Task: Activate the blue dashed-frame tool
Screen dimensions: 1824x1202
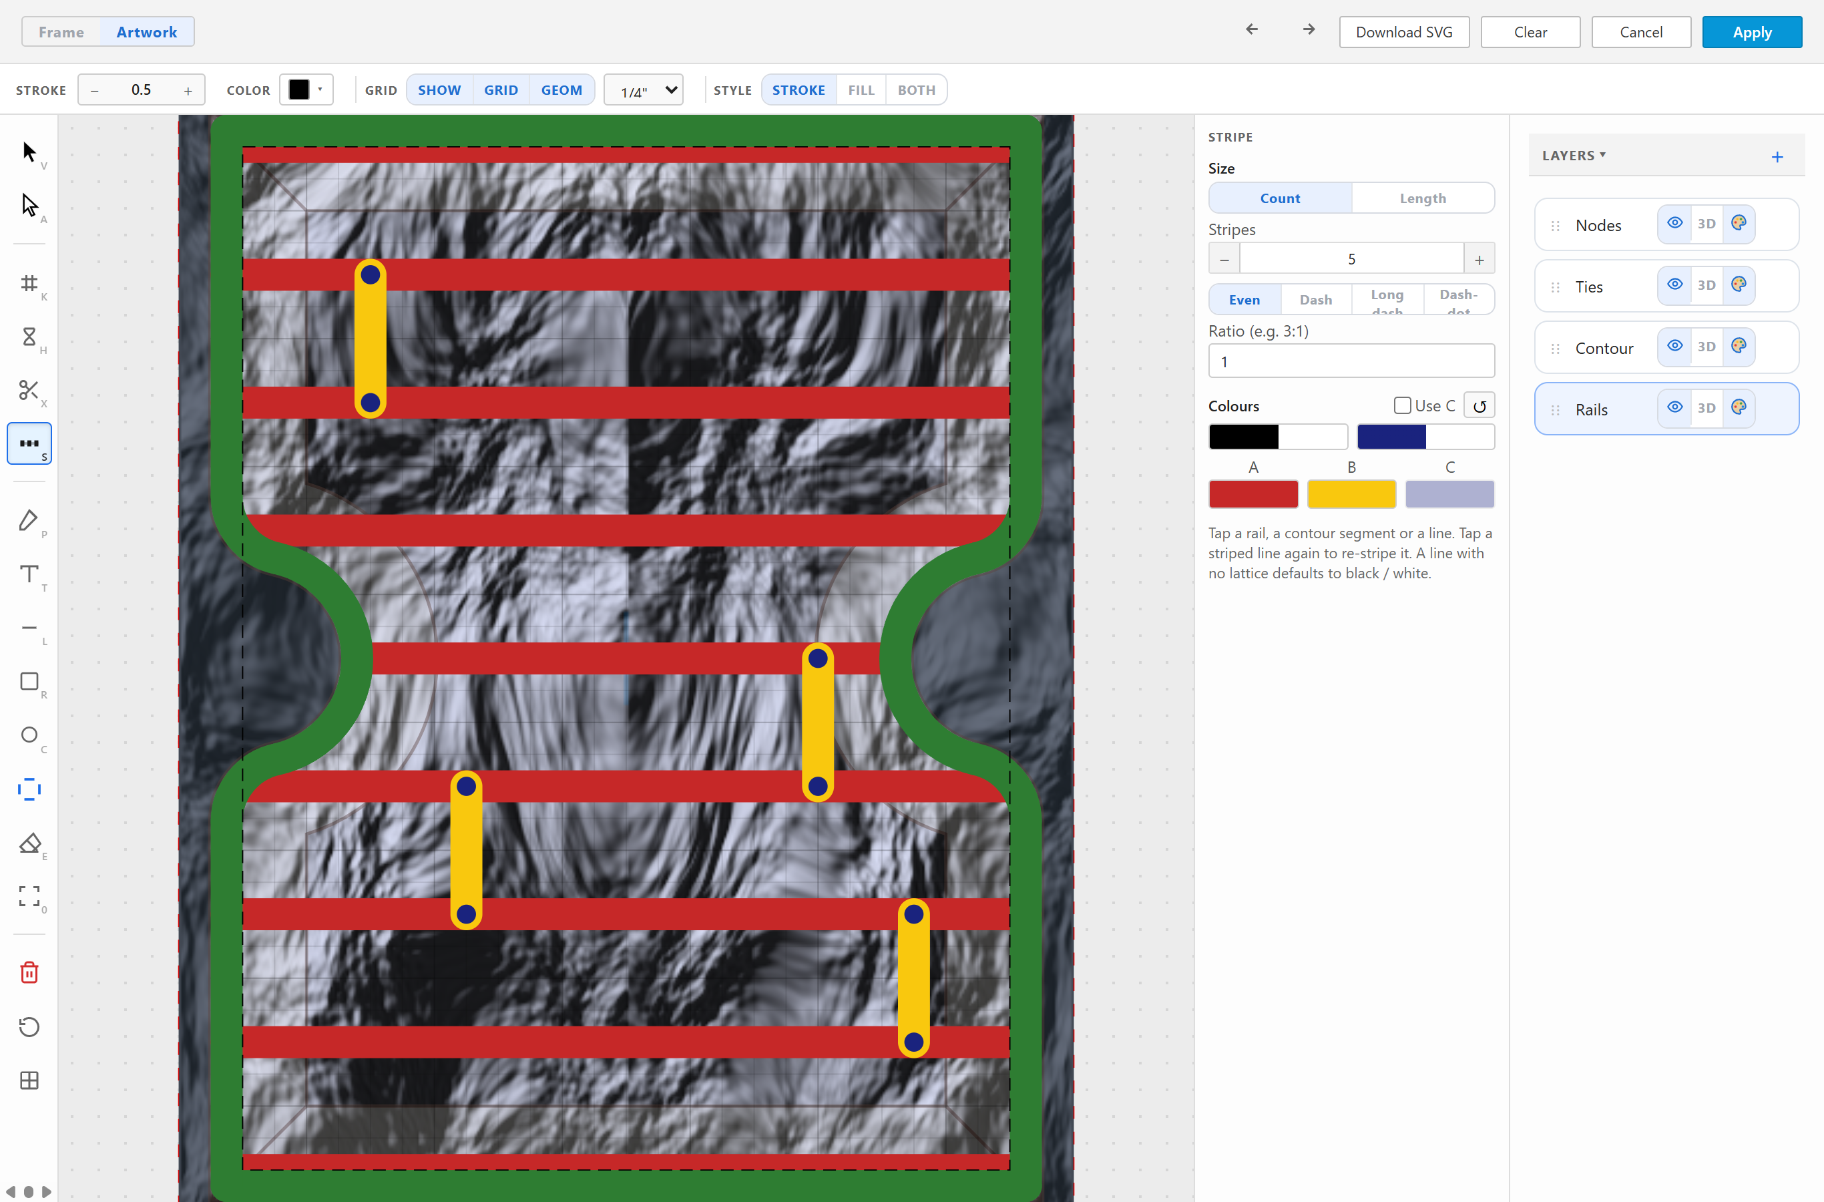Action: coord(29,789)
